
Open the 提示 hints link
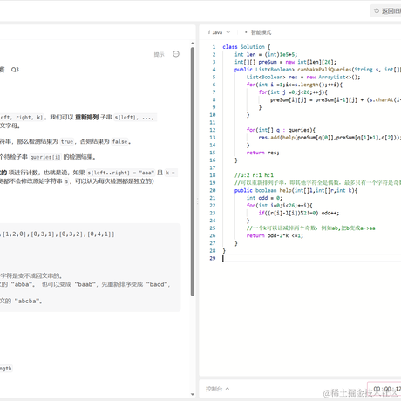pyautogui.click(x=159, y=54)
